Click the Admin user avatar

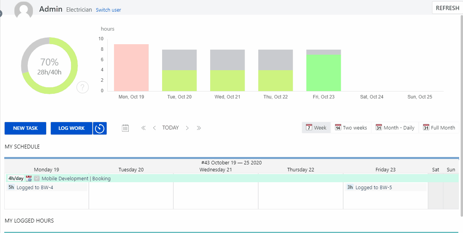tap(24, 10)
